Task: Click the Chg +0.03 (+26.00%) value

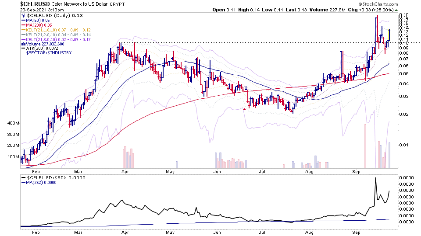Action: tap(371, 10)
